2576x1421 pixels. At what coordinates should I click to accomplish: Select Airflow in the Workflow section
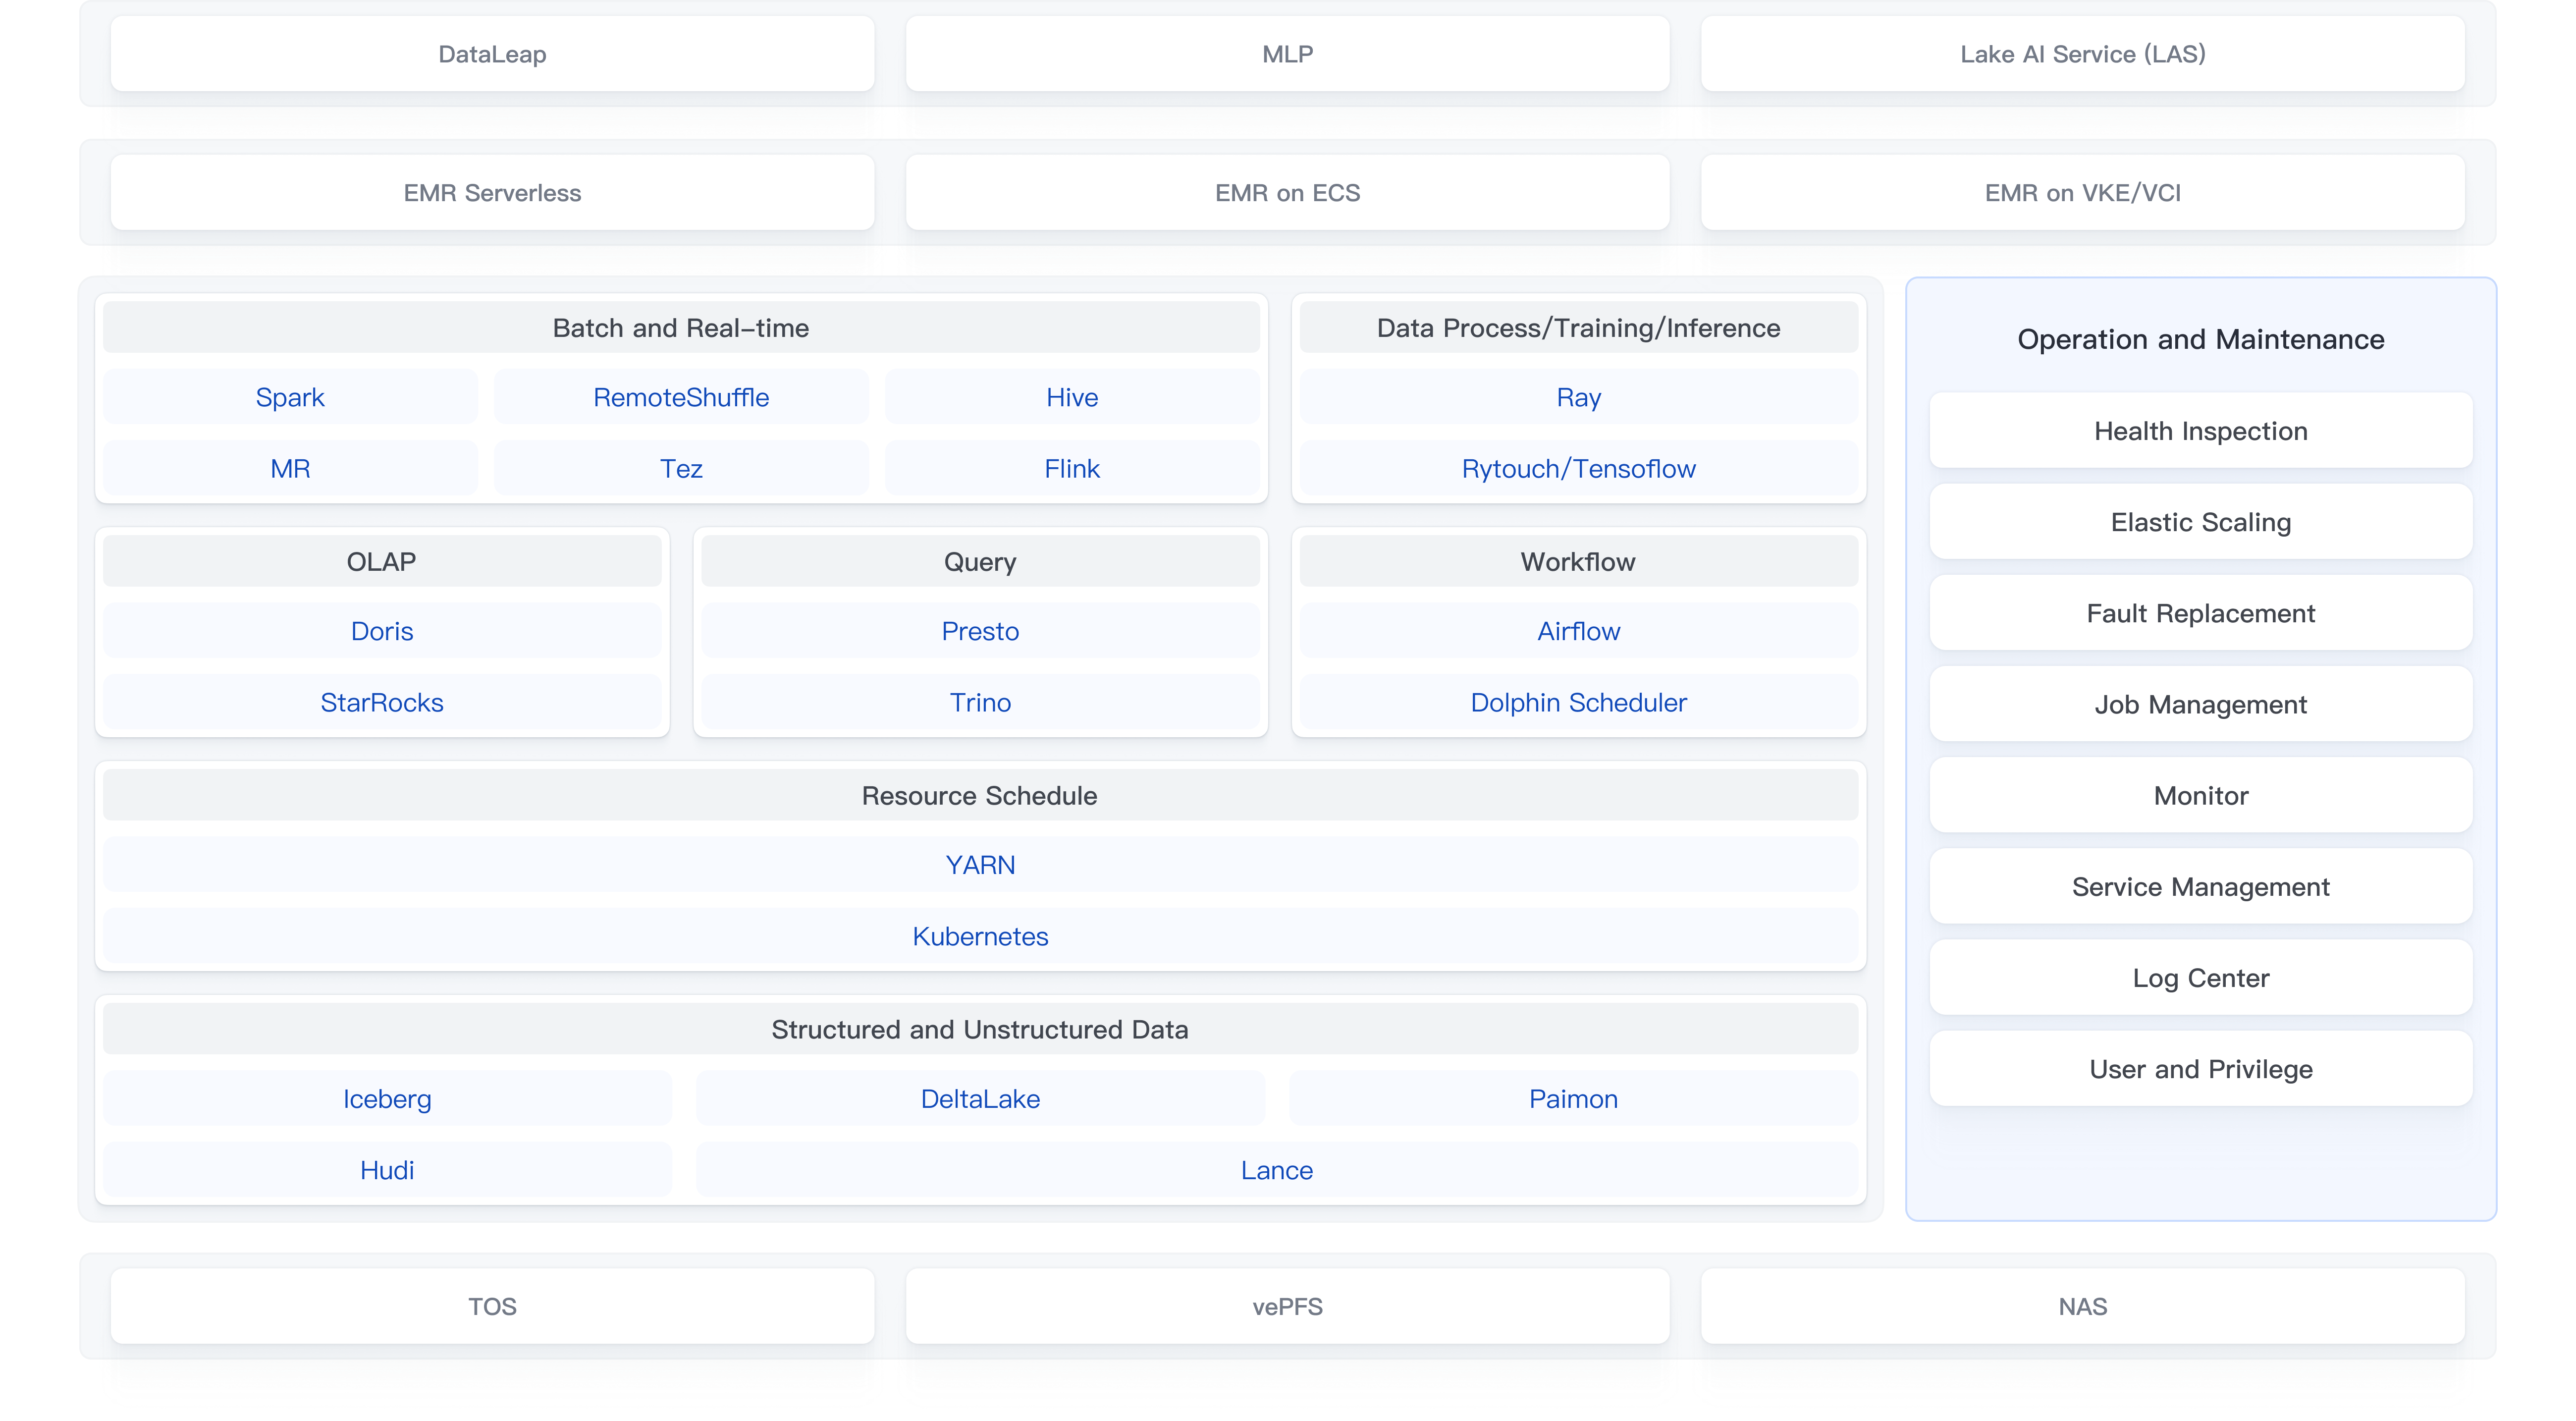coord(1577,630)
